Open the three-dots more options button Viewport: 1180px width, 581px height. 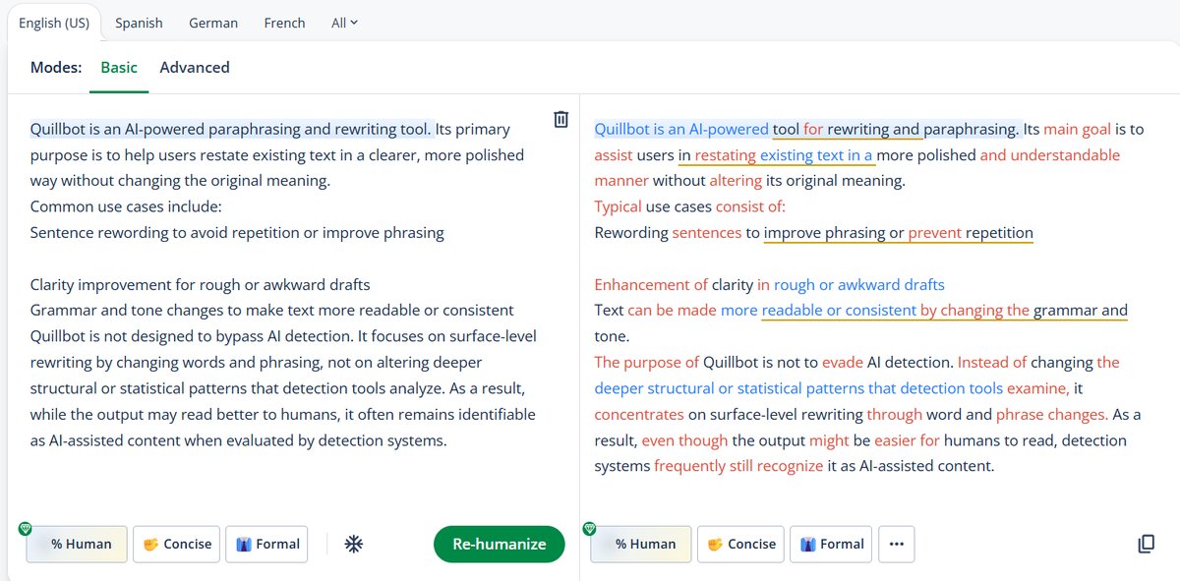[896, 544]
